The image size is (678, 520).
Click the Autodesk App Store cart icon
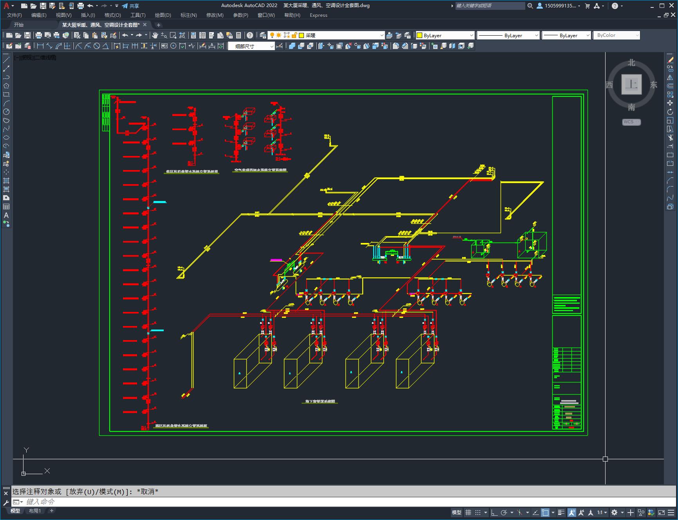tap(587, 5)
